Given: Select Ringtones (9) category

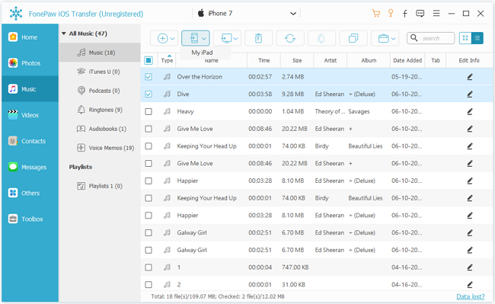Looking at the screenshot, I should 100,110.
